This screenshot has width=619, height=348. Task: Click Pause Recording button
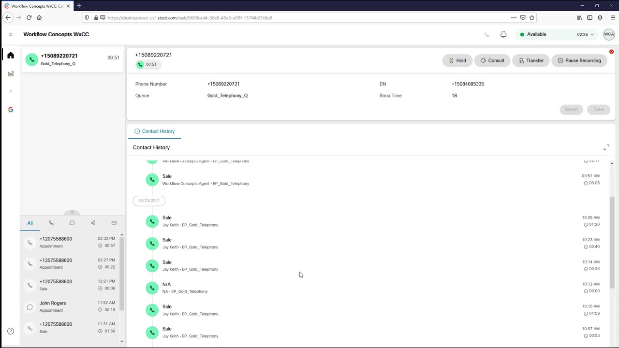click(x=579, y=60)
